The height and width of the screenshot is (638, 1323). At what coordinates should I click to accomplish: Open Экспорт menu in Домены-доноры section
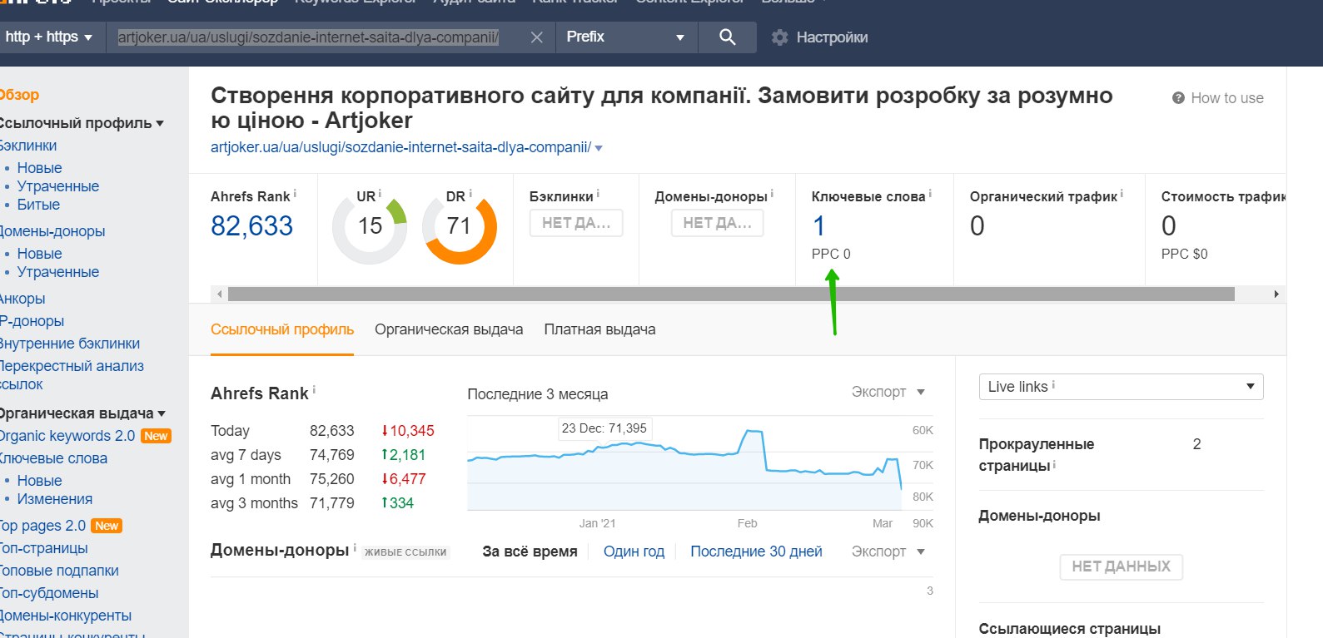(x=888, y=551)
